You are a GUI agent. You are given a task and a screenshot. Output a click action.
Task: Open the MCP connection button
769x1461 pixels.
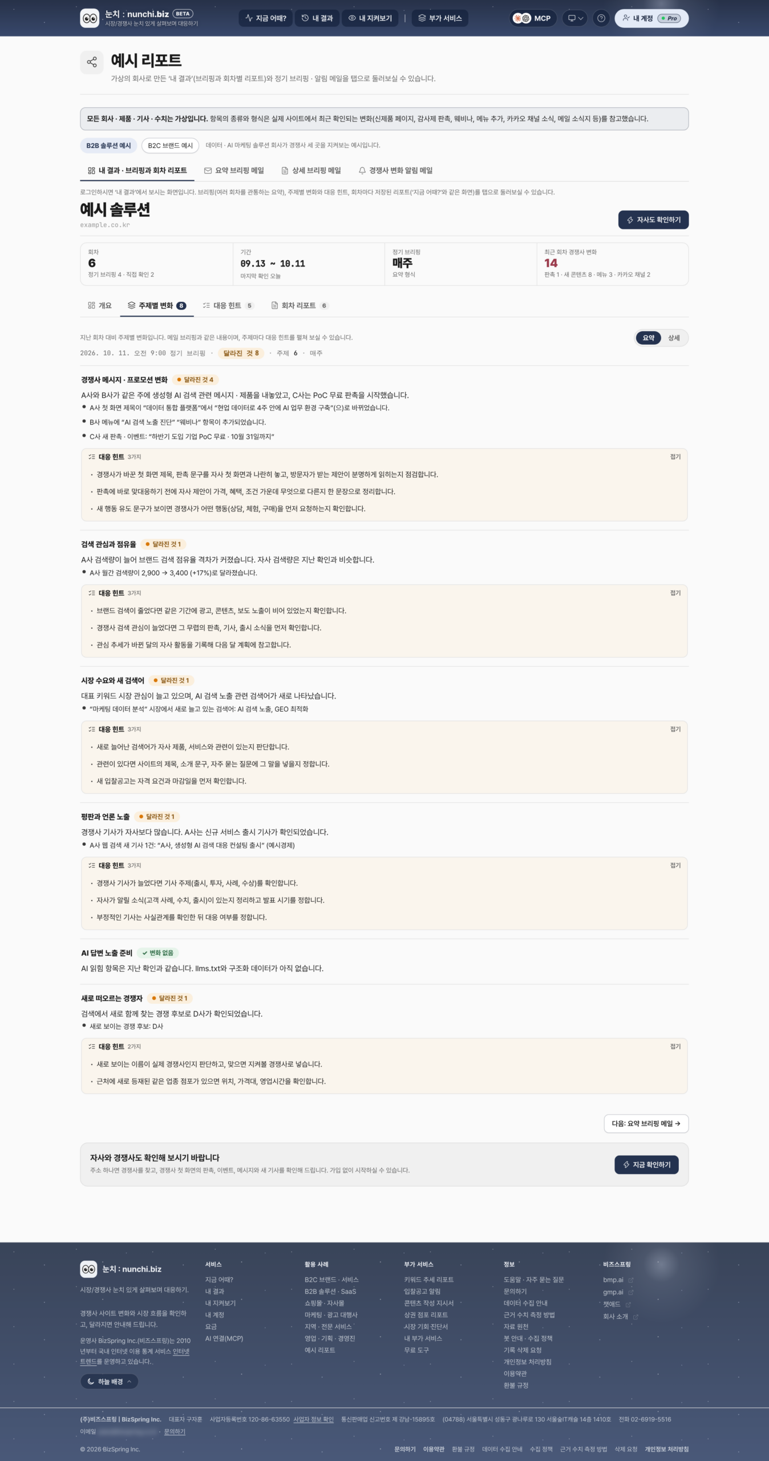533,18
